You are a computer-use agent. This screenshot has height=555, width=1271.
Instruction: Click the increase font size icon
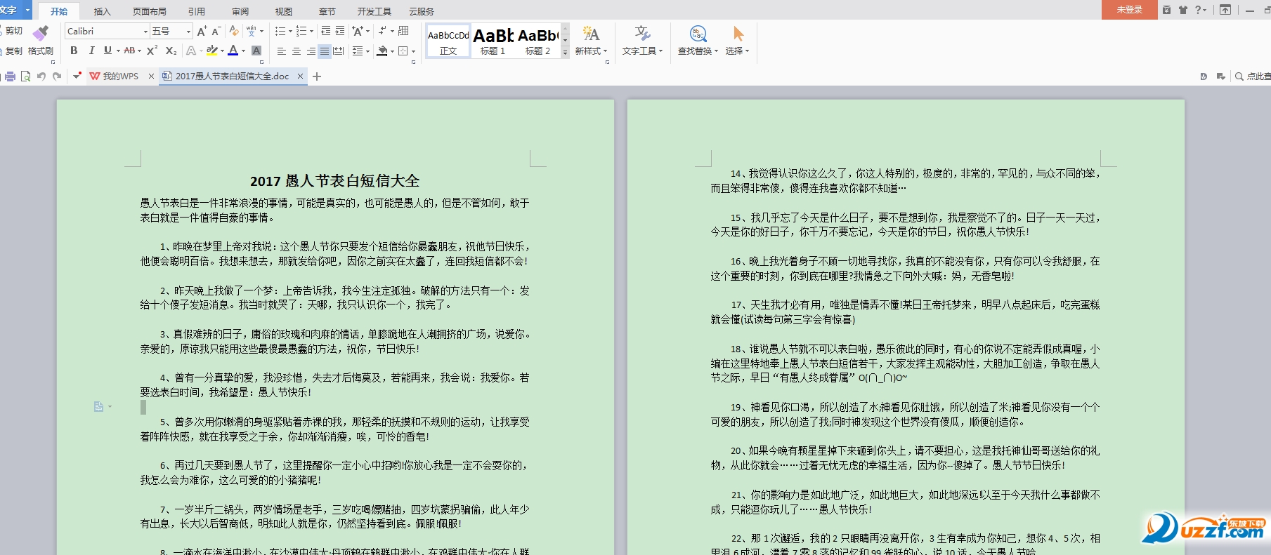point(202,32)
